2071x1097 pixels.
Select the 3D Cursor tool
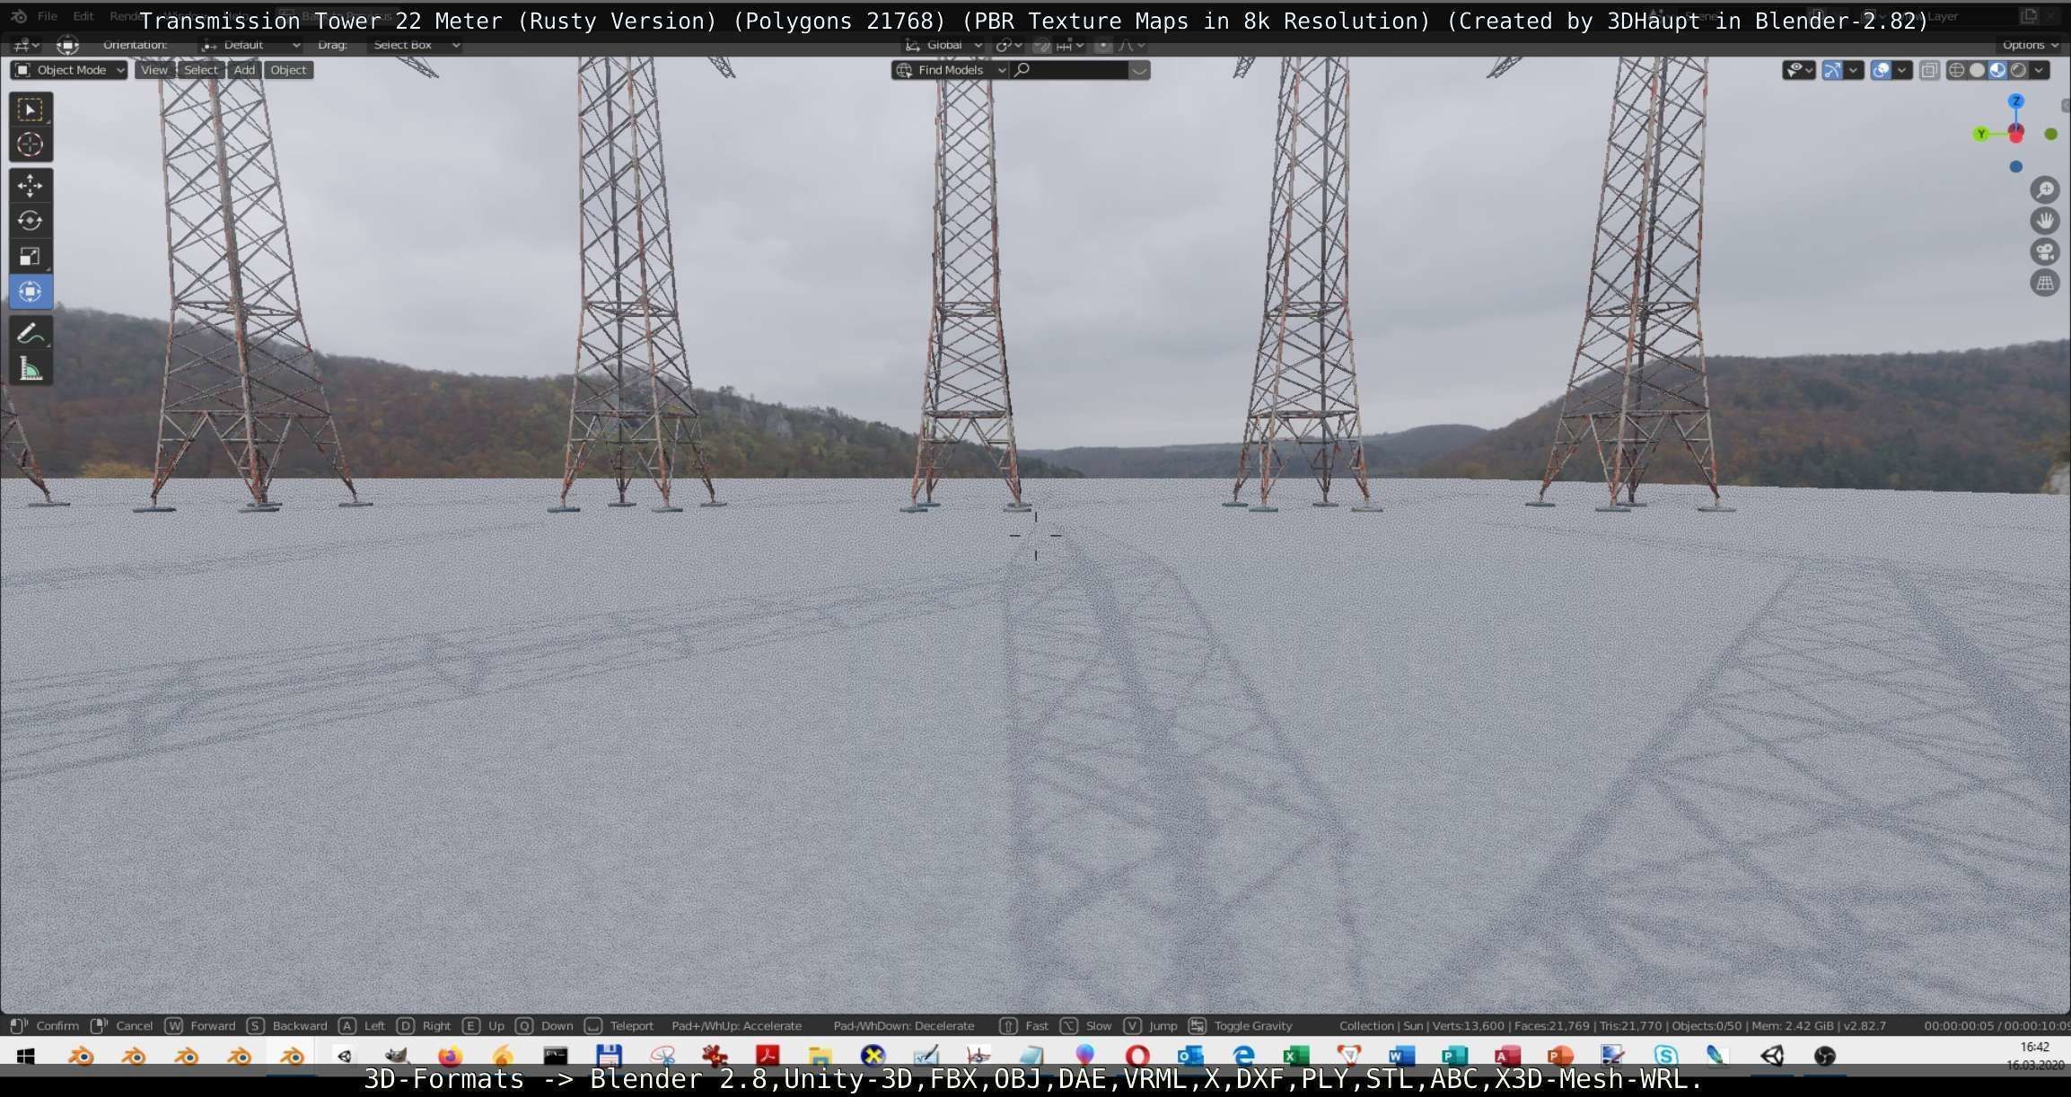pos(31,145)
